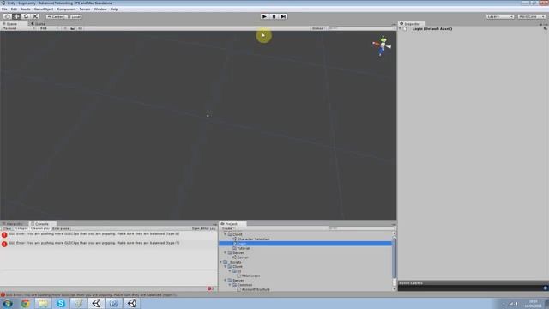Screen dimensions: 549x309
Task: Click Open Editor Log button
Action: pos(203,228)
